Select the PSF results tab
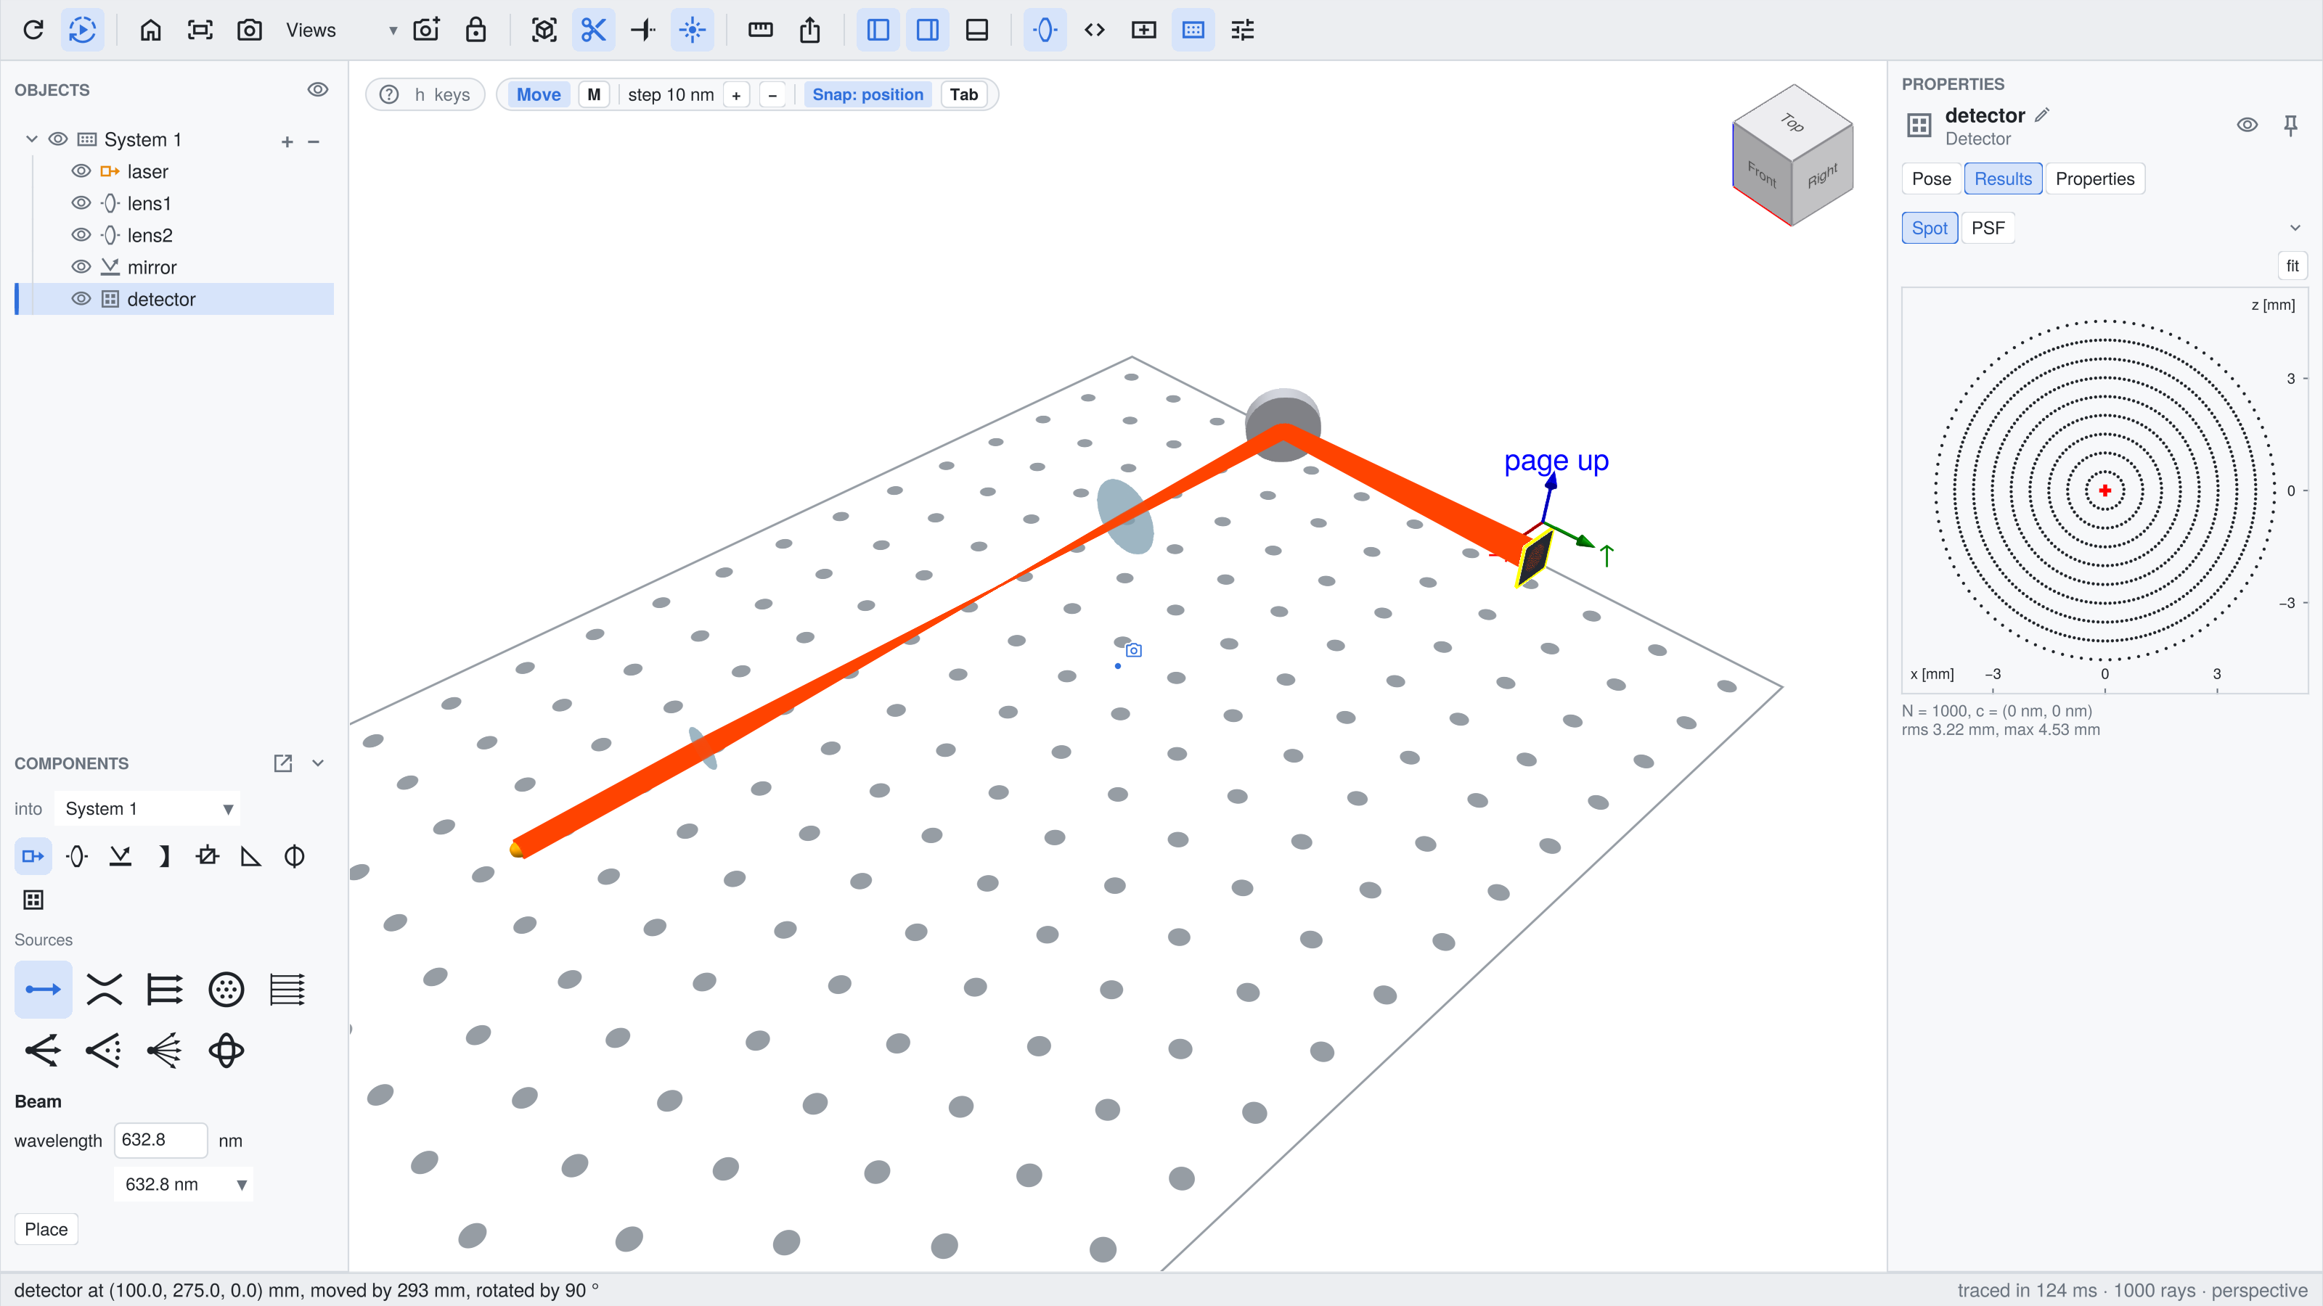Image resolution: width=2323 pixels, height=1306 pixels. click(1988, 228)
